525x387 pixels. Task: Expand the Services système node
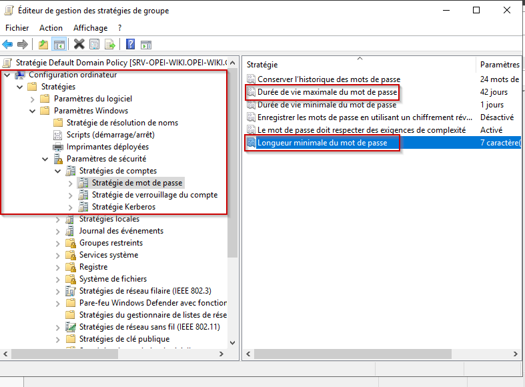point(57,256)
